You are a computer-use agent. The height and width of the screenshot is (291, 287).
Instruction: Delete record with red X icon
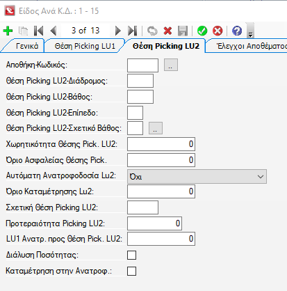[167, 31]
